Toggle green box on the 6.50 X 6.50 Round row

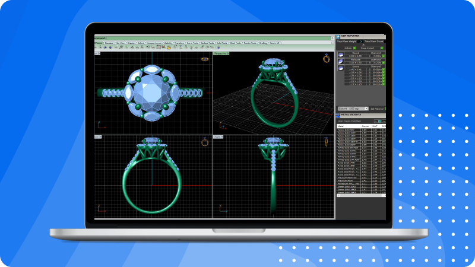pyautogui.click(x=384, y=56)
